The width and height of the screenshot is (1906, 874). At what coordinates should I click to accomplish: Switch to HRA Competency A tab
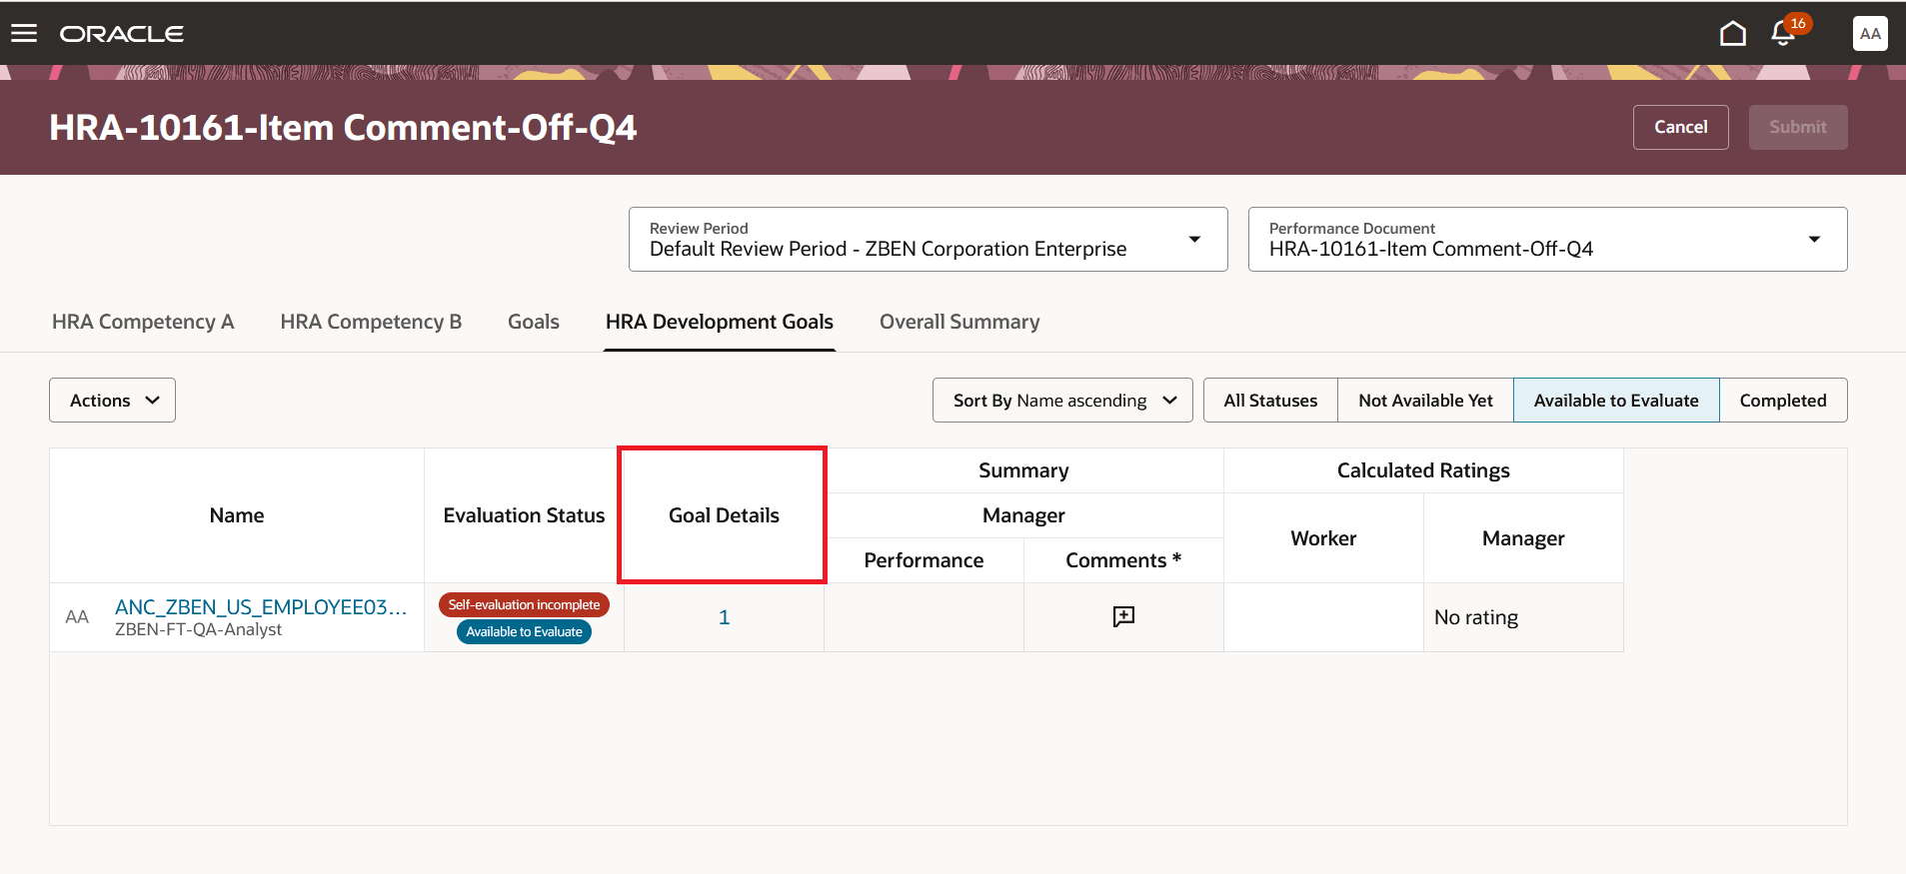(143, 322)
